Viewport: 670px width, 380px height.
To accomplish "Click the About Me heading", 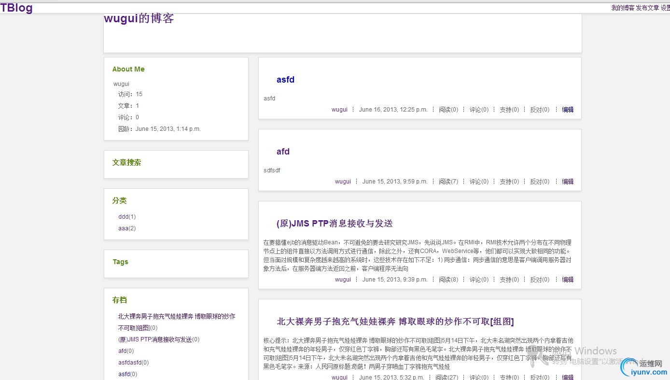I will point(128,69).
